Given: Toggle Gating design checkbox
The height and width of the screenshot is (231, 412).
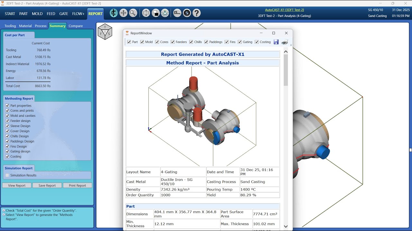Looking at the screenshot, I should point(7,151).
